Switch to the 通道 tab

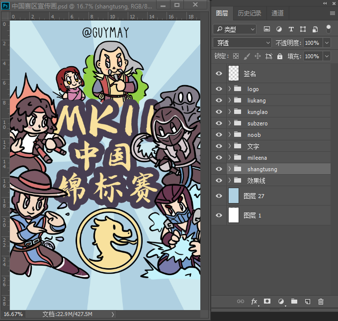[277, 13]
